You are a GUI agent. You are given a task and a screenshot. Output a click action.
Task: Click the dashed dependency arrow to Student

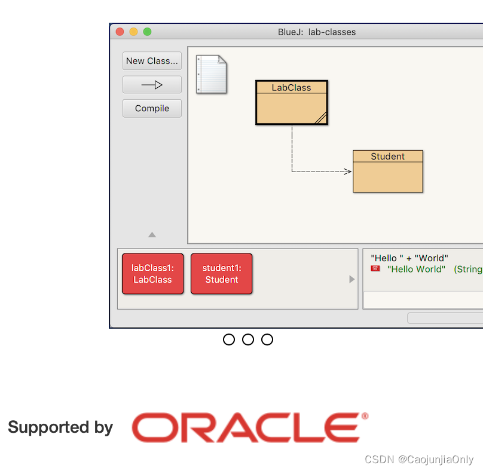(320, 172)
